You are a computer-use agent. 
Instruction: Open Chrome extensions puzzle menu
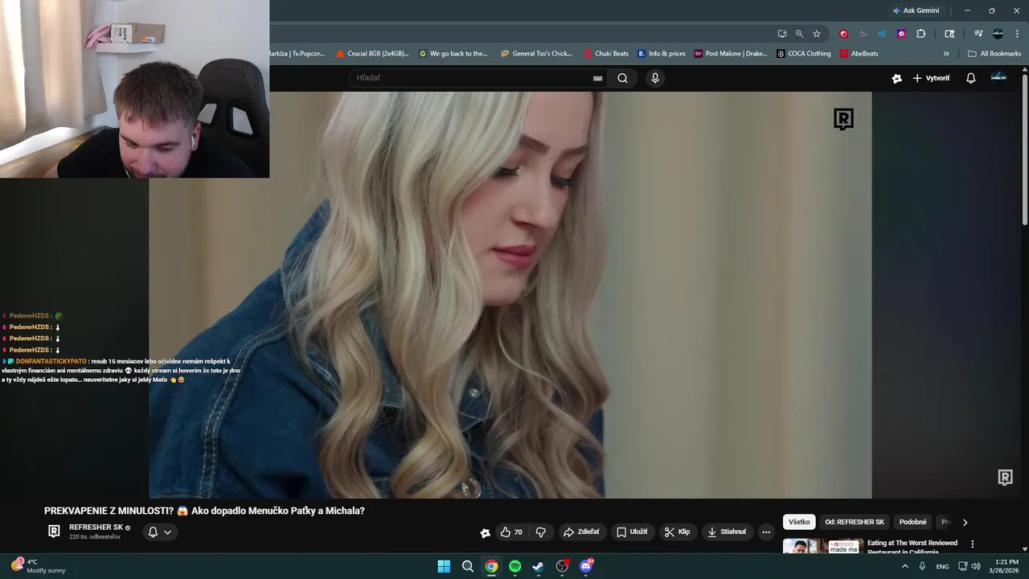click(x=921, y=34)
